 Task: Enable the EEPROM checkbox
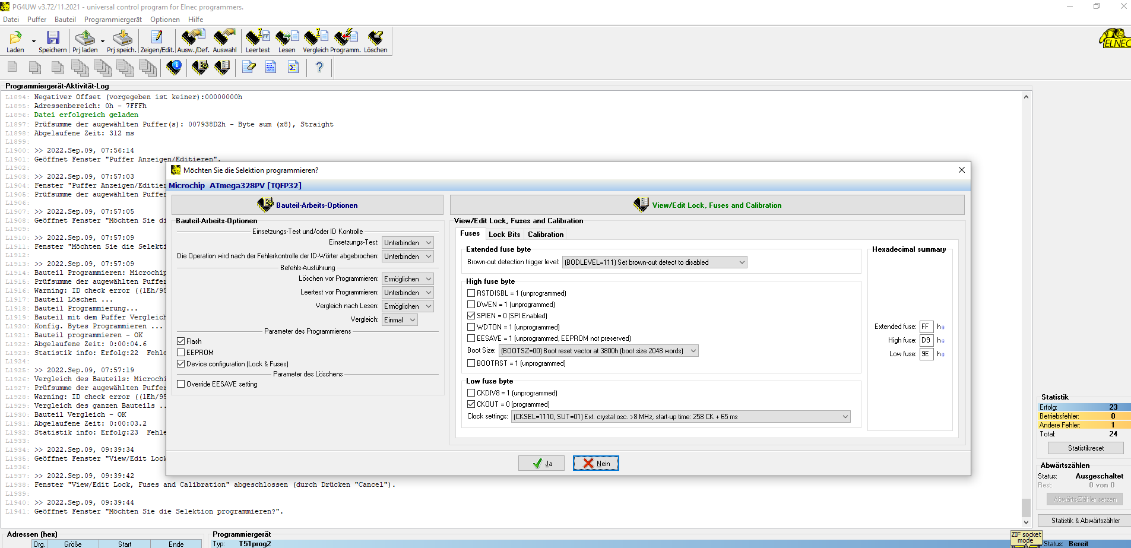click(181, 353)
